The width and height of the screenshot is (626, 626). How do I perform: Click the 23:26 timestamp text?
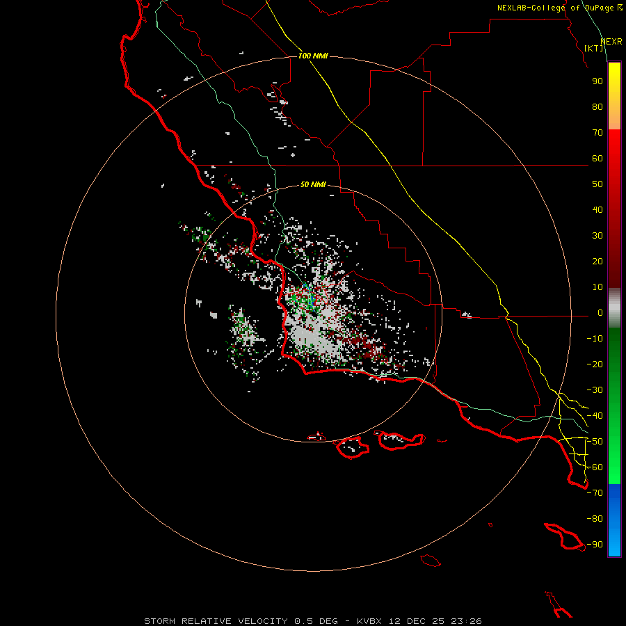(466, 621)
